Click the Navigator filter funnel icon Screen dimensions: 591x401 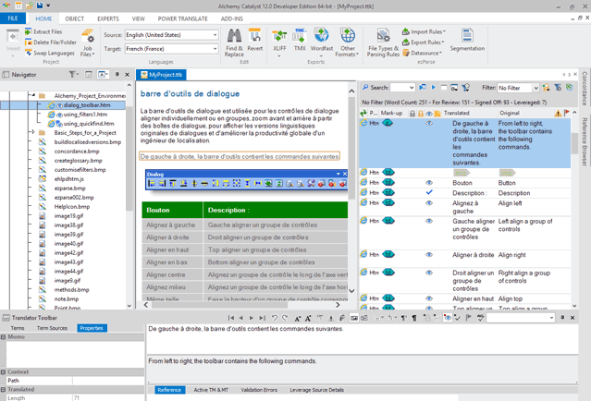coord(71,75)
